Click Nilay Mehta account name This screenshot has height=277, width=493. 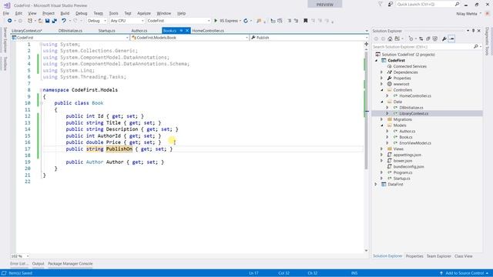click(468, 14)
